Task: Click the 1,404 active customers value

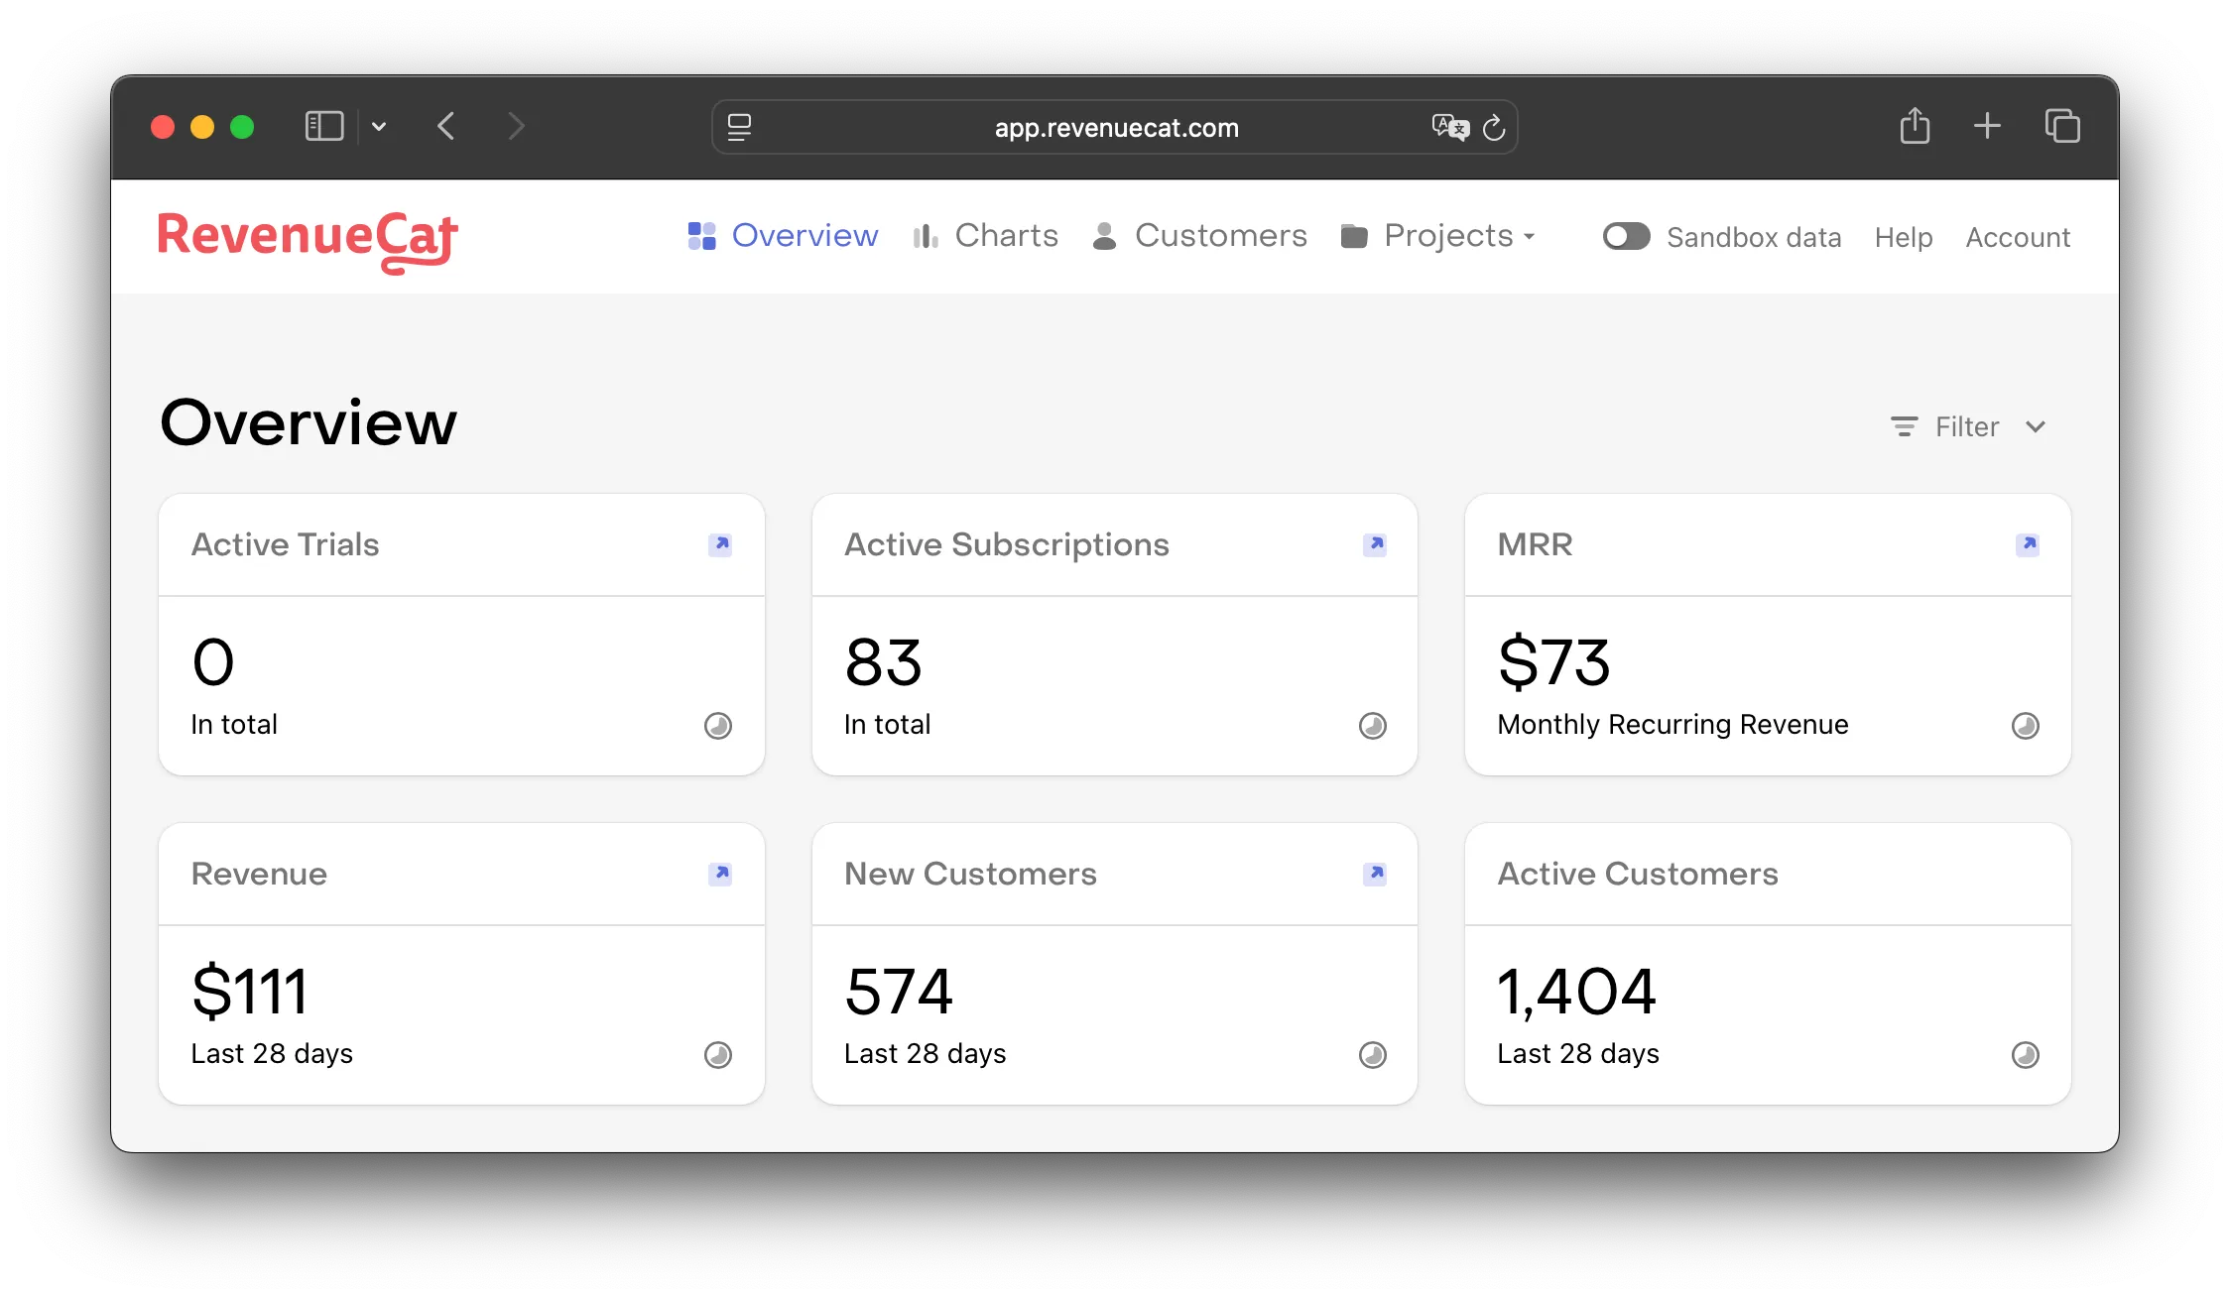Action: coord(1576,992)
